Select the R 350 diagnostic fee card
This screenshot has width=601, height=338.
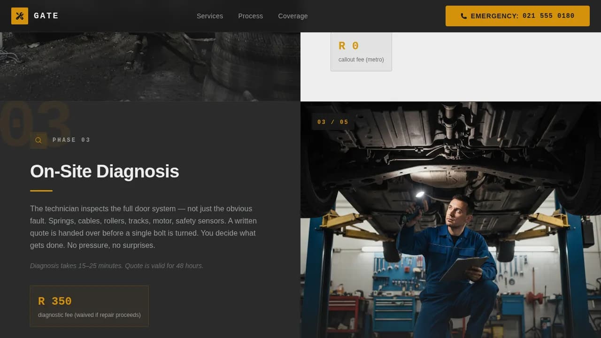[89, 306]
